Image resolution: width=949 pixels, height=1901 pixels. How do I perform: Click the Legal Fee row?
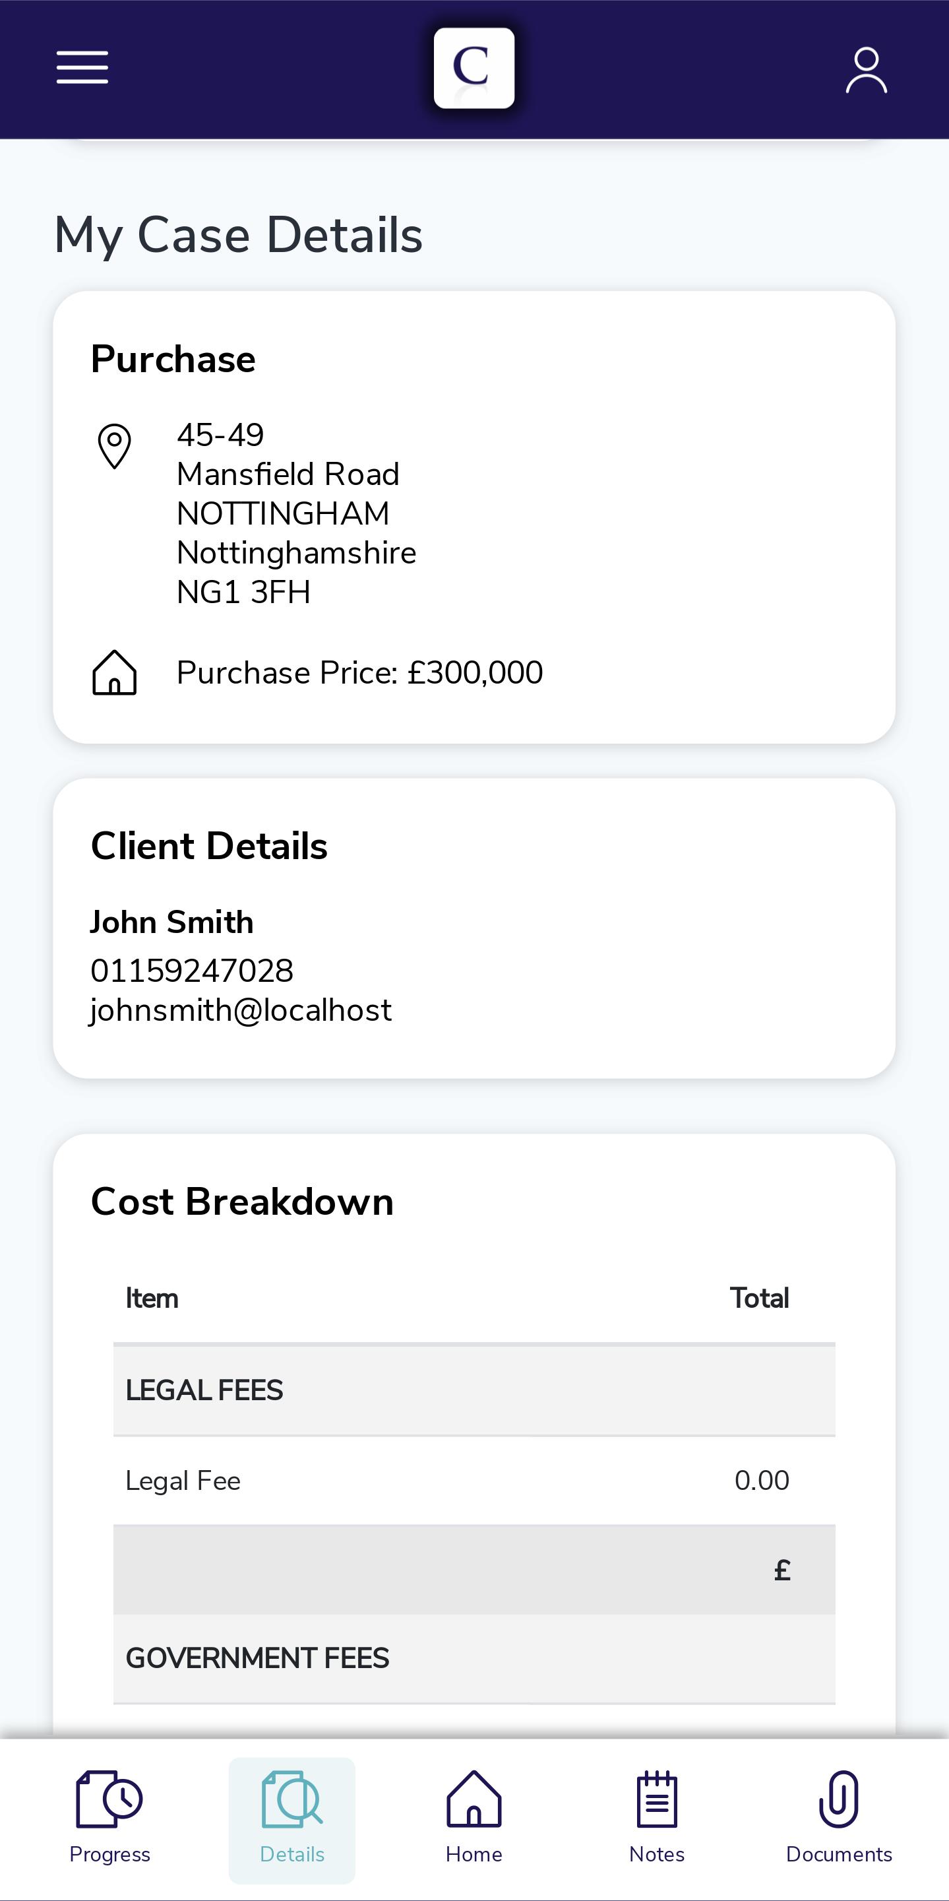(474, 1481)
